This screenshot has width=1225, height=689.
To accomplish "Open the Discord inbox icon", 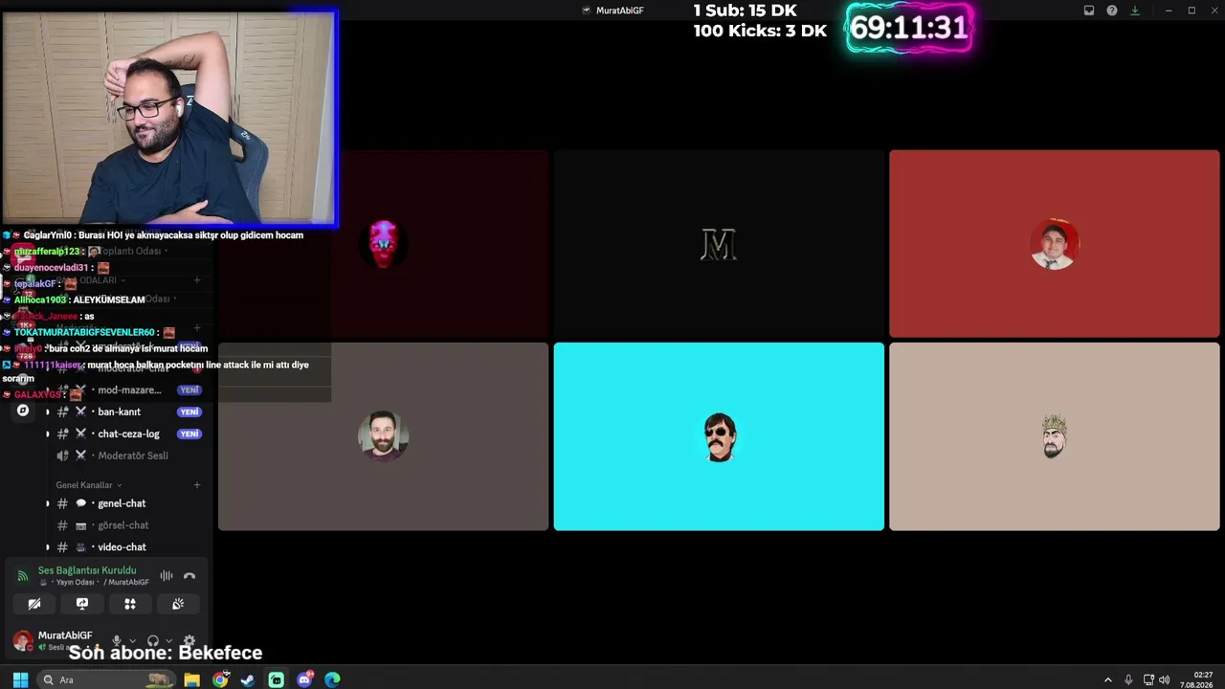I will 1089,11.
